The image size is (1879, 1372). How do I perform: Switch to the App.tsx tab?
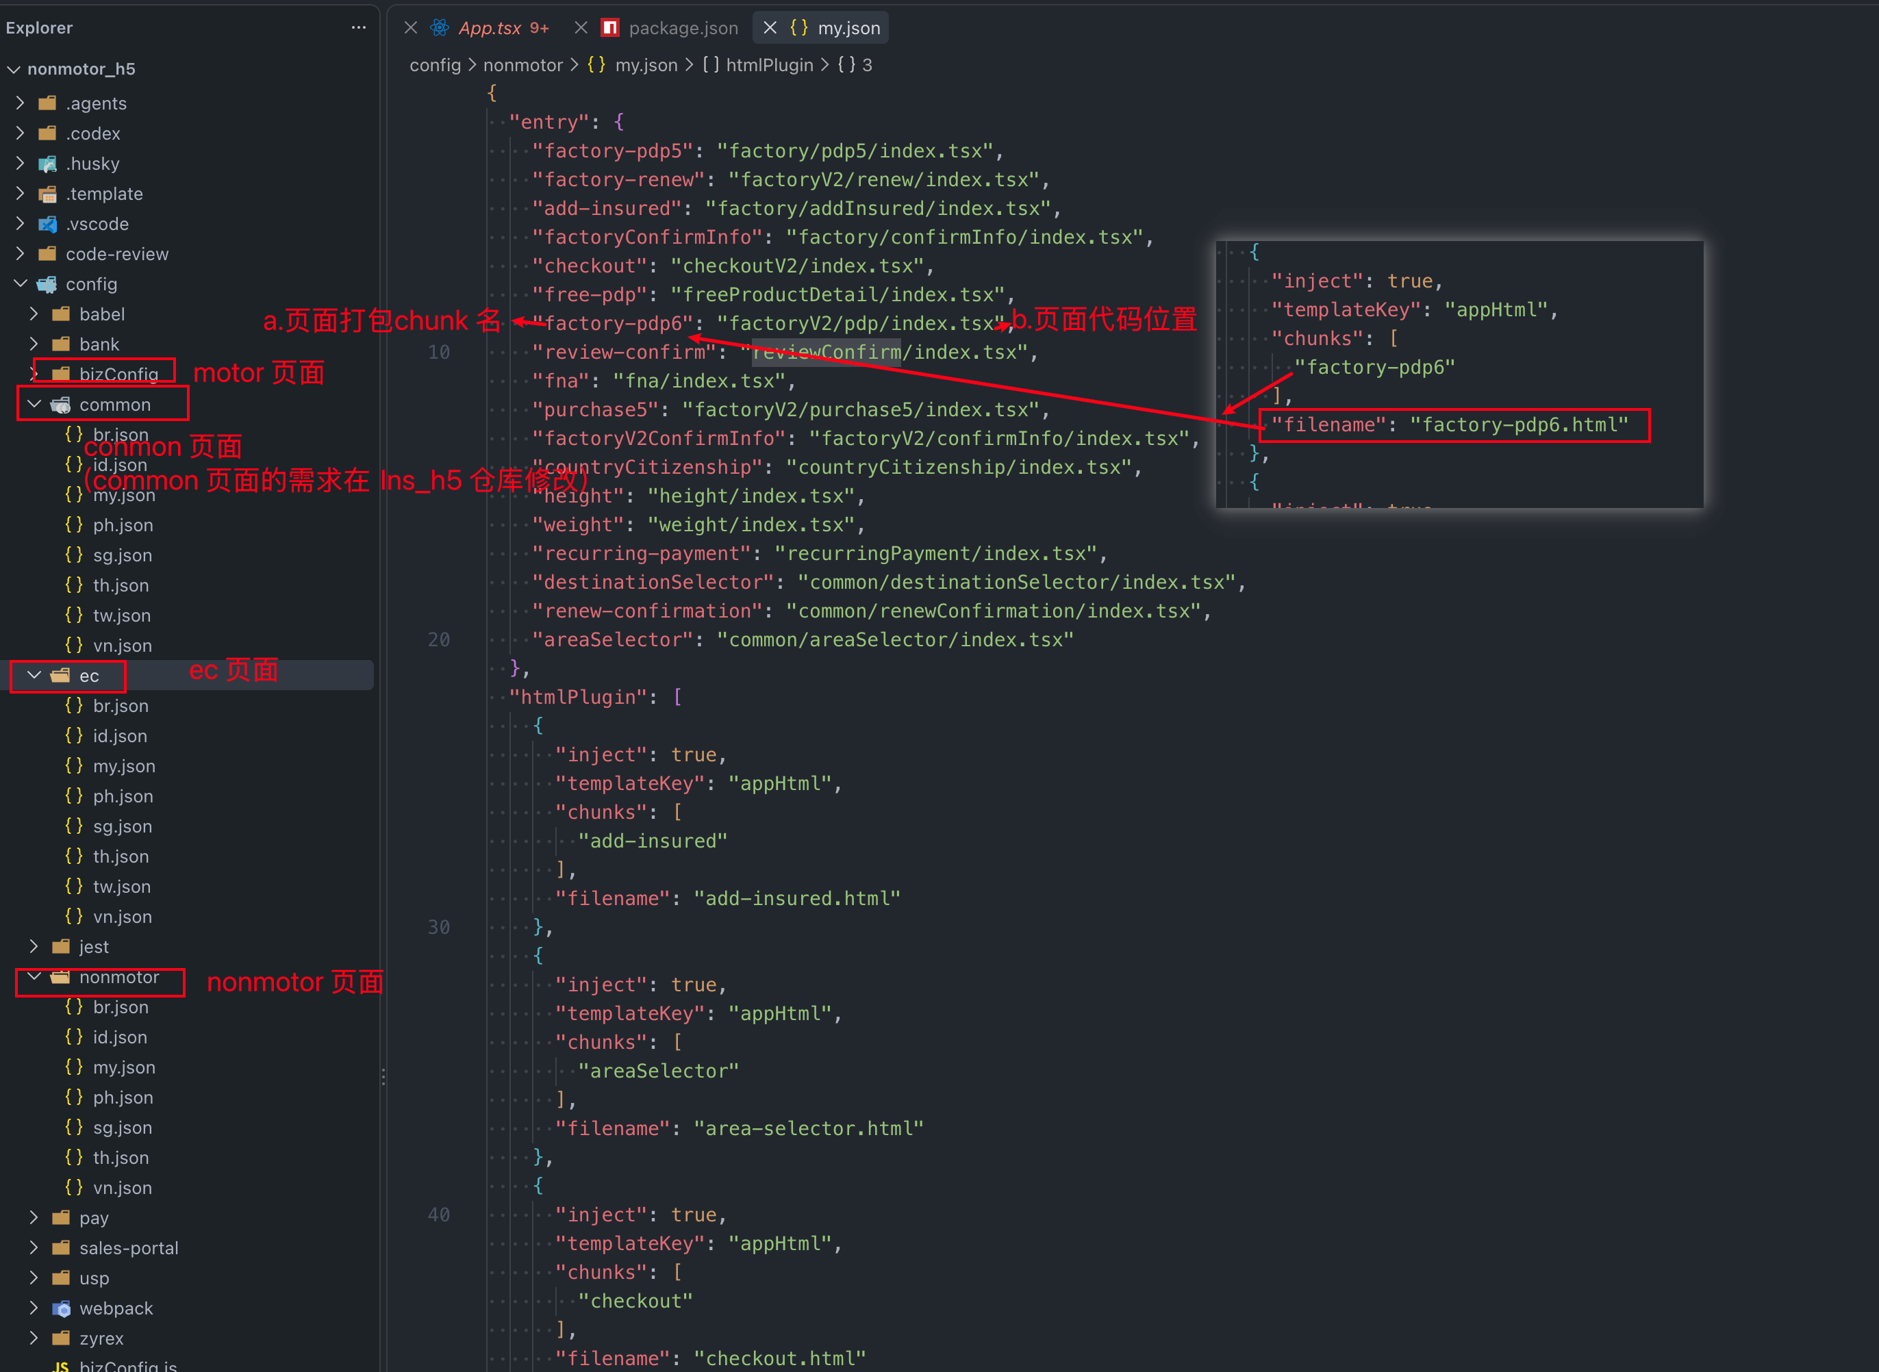(490, 27)
